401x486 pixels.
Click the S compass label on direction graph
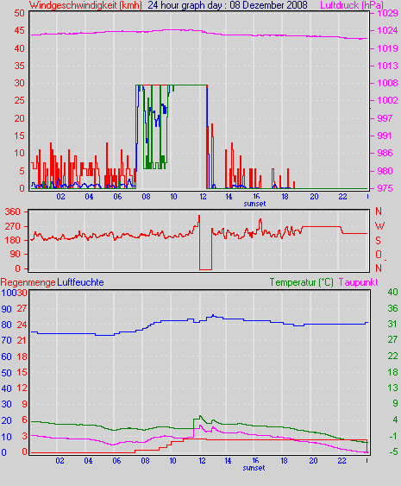point(378,241)
